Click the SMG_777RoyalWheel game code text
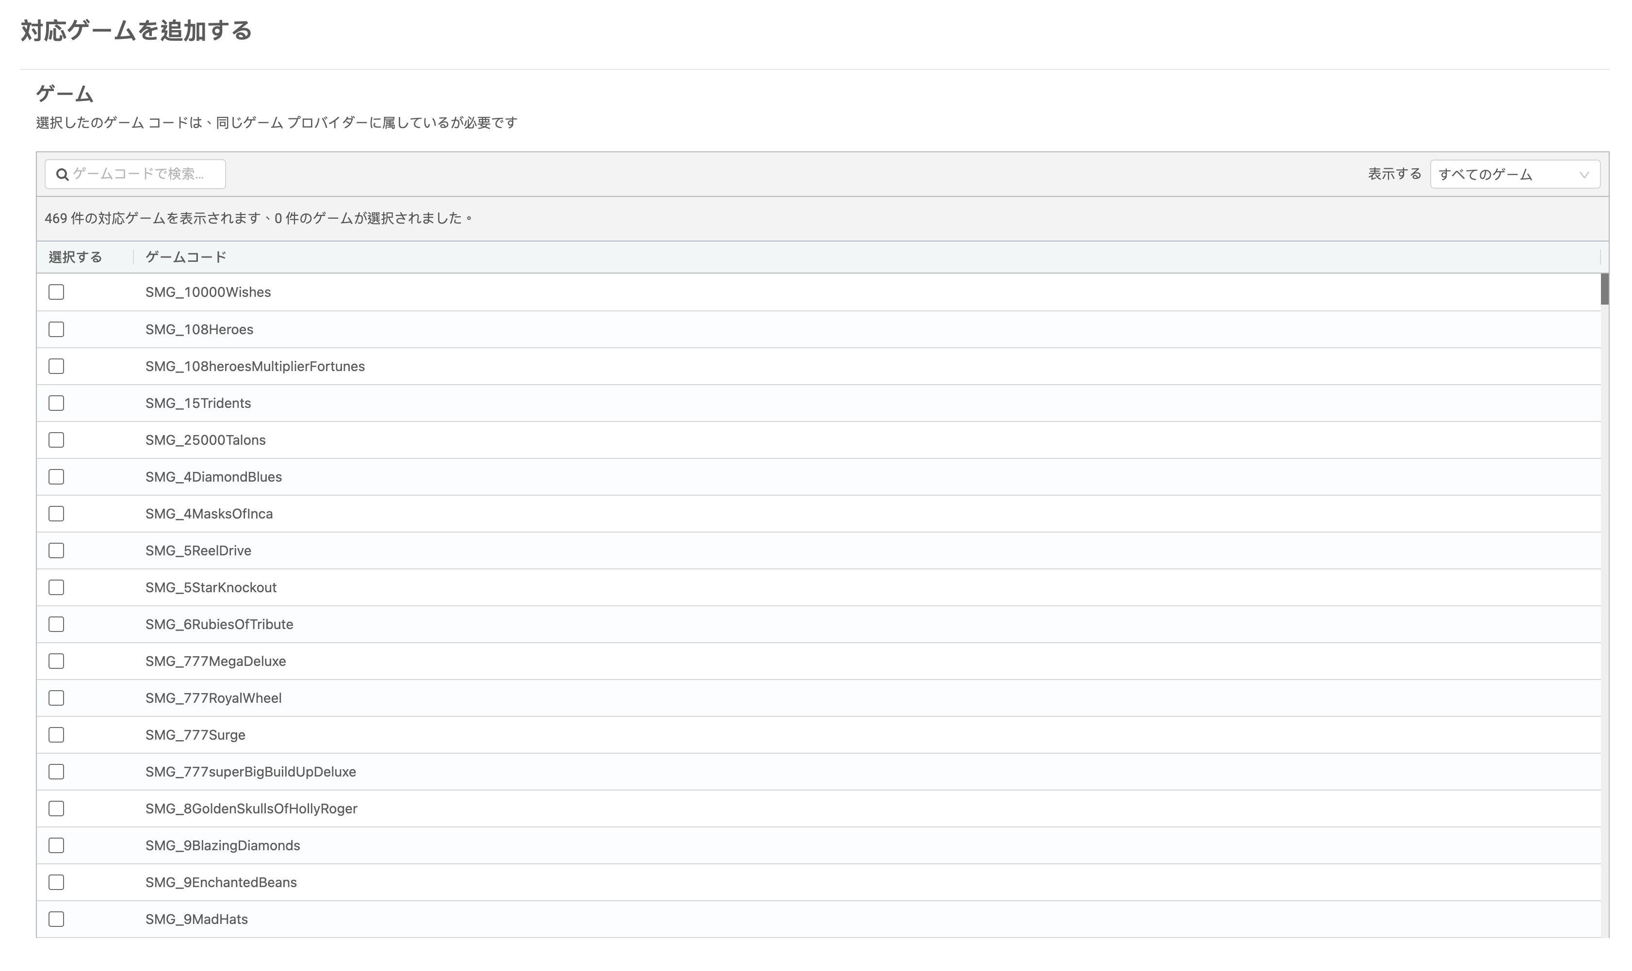 coord(213,698)
